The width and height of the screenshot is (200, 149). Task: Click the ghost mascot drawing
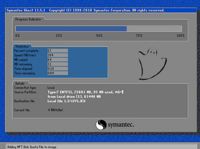153,64
